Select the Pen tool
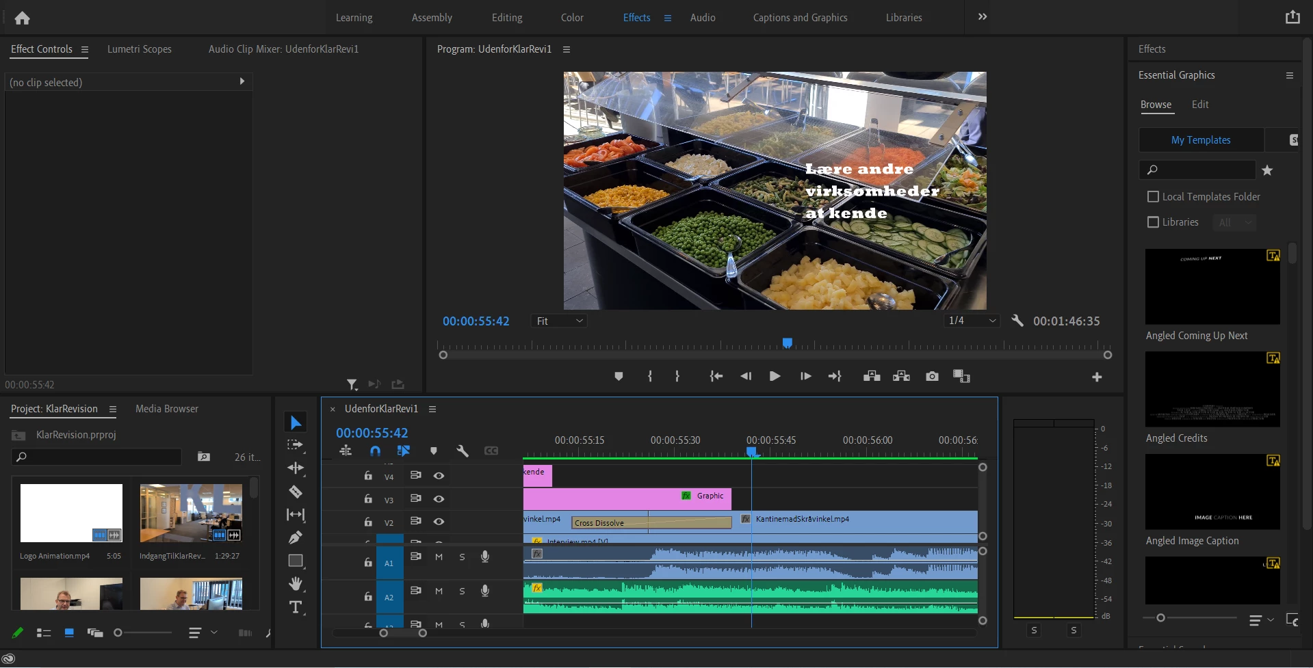Image resolution: width=1313 pixels, height=668 pixels. pos(296,537)
